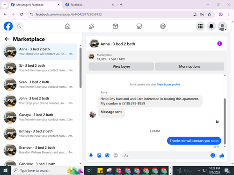Open Anna - 3 bed 2 bath conversation
This screenshot has height=175, width=234.
point(39,52)
